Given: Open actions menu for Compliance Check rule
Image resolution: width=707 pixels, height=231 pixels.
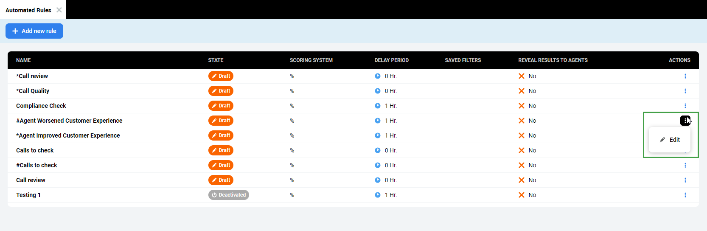Looking at the screenshot, I should point(685,106).
